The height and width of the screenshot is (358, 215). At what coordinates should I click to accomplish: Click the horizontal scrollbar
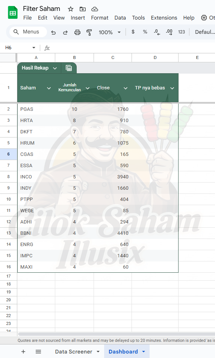pyautogui.click(x=116, y=334)
